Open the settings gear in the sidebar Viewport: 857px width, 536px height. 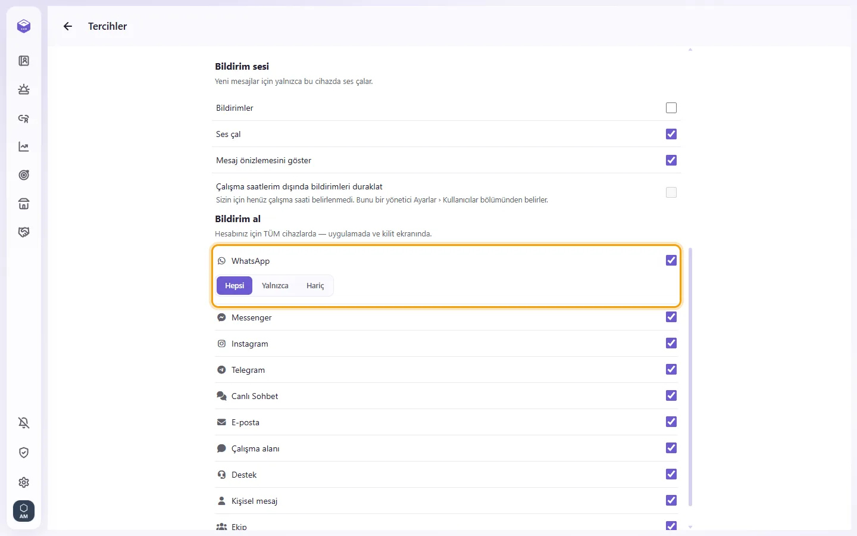[24, 482]
